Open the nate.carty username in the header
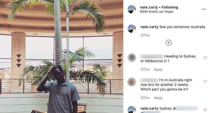 coord(149,7)
